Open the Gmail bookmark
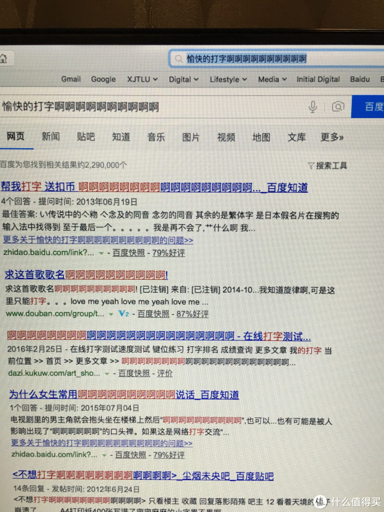 tap(71, 79)
